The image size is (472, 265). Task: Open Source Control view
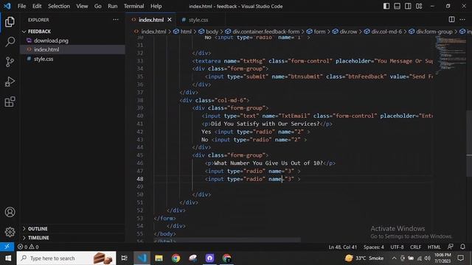coord(10,62)
